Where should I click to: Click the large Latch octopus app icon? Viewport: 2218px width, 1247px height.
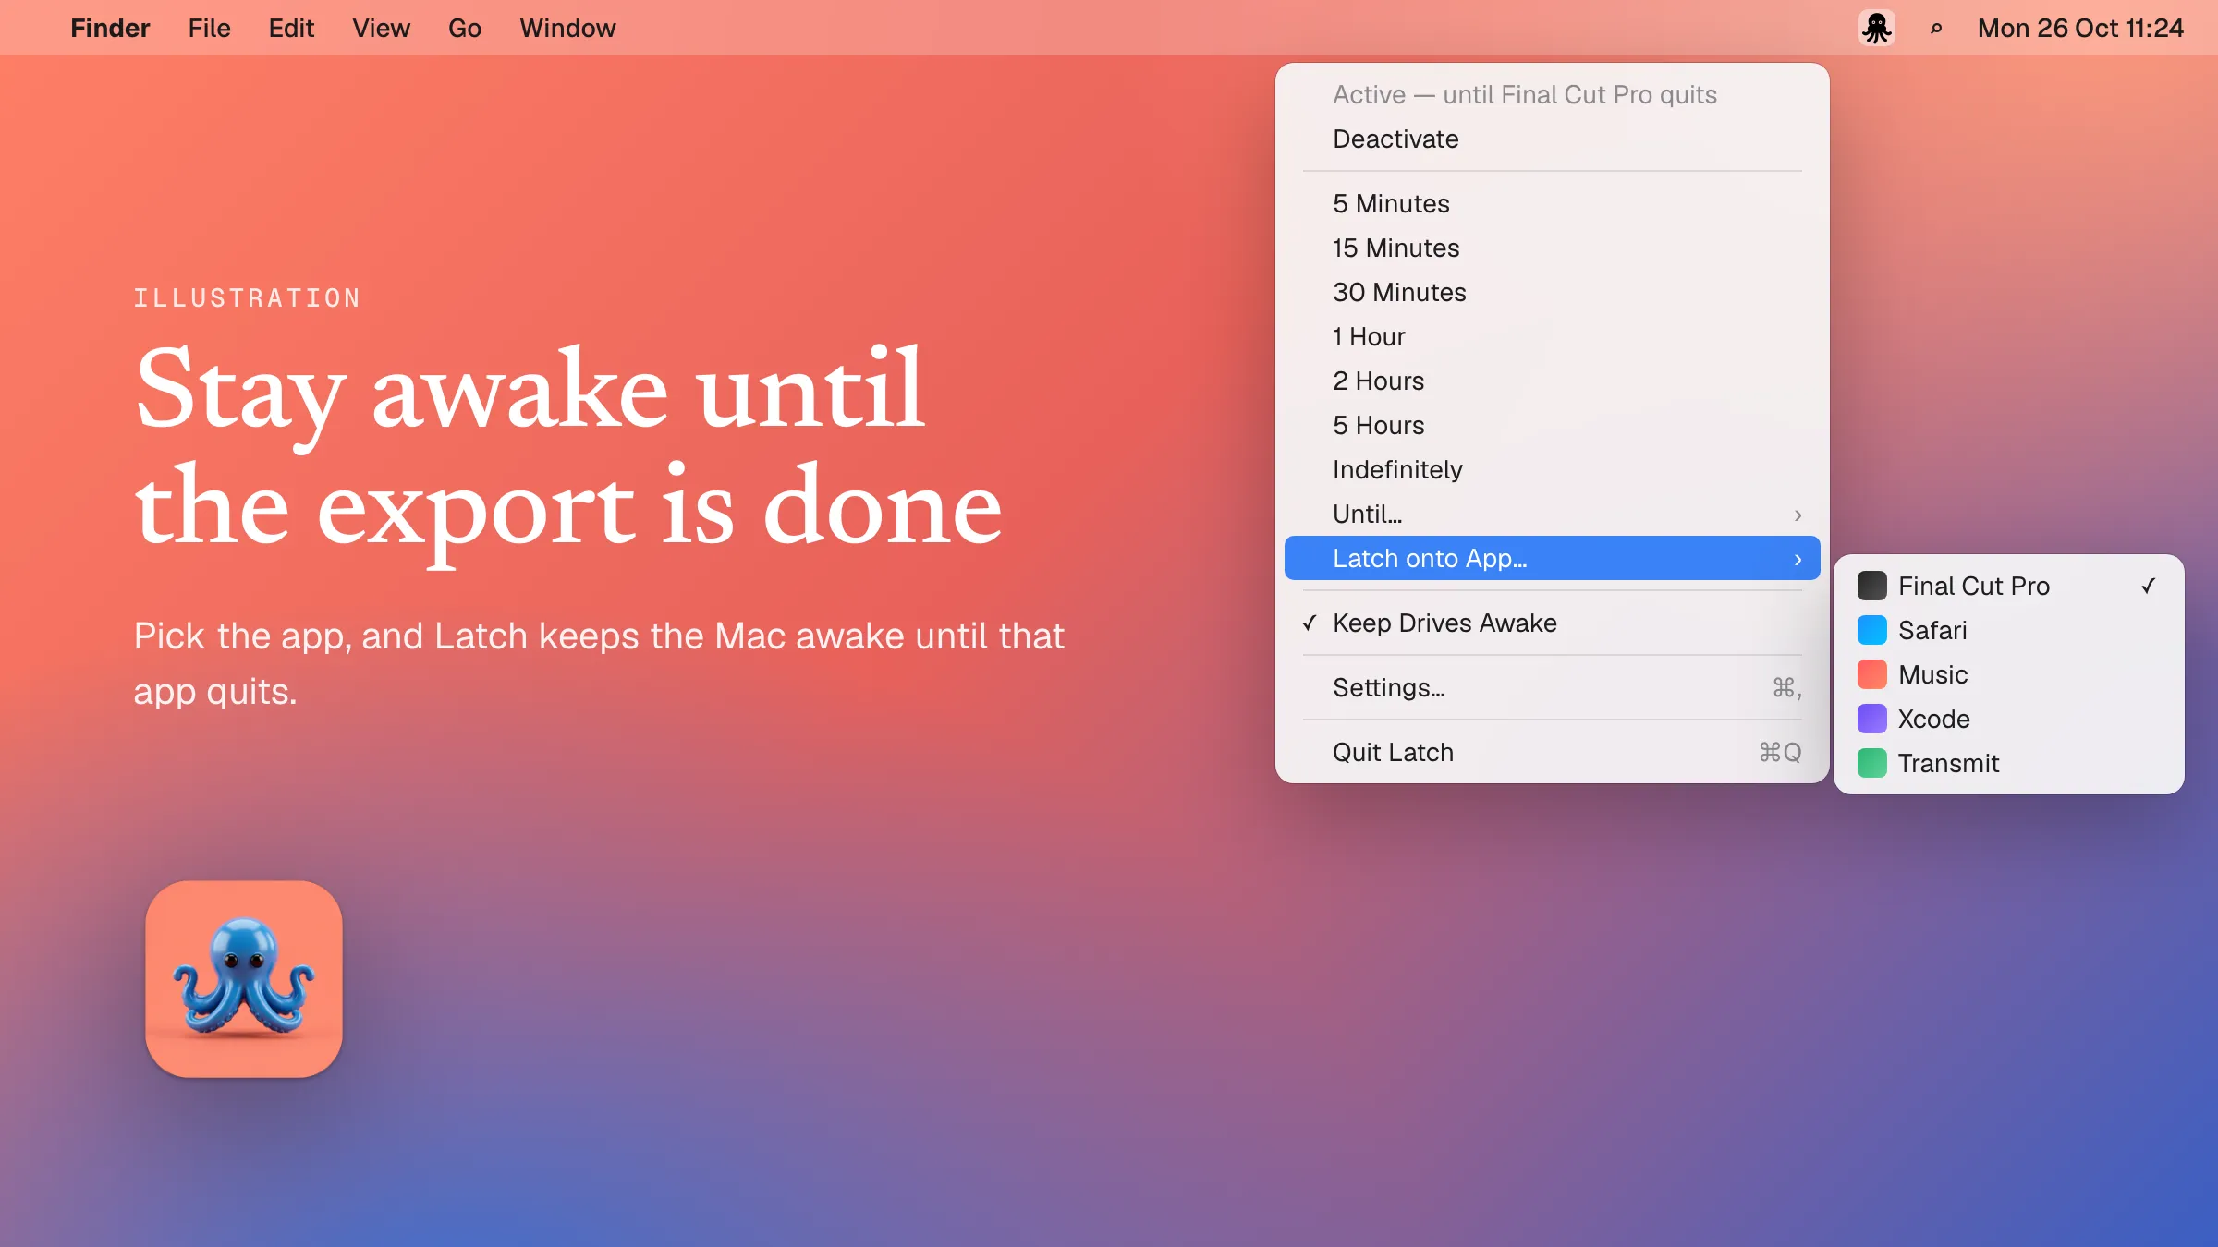coord(244,979)
